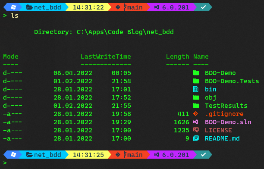Image resolution: width=264 pixels, height=169 pixels.
Task: Click the length value 411
Action: (x=183, y=114)
